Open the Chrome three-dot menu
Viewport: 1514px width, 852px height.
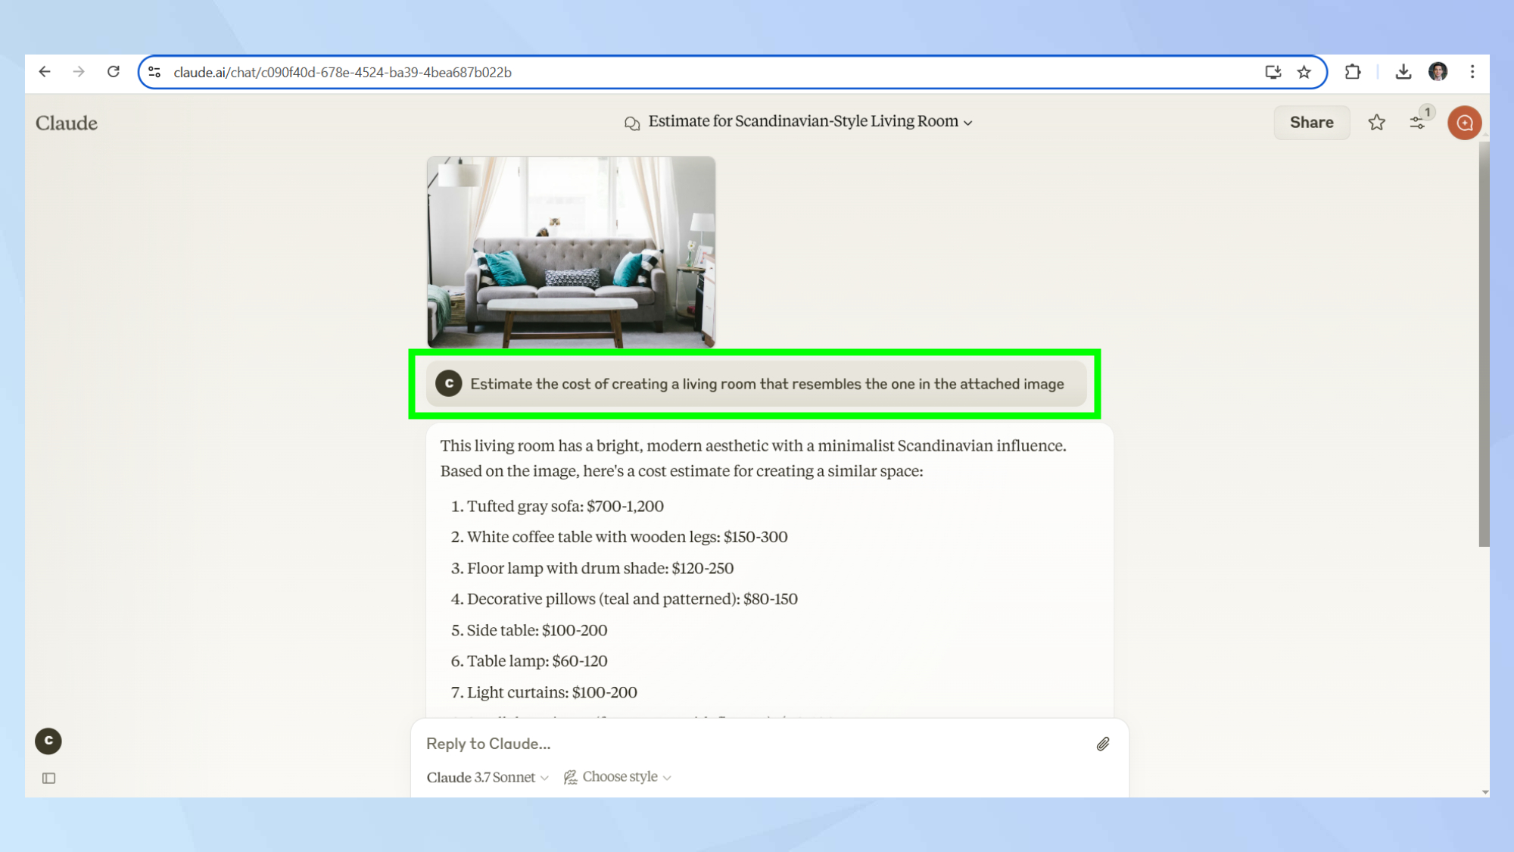point(1472,72)
